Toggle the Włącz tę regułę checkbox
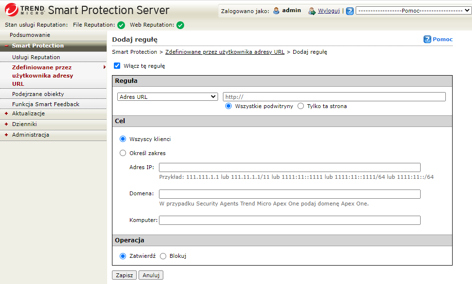 click(x=117, y=66)
